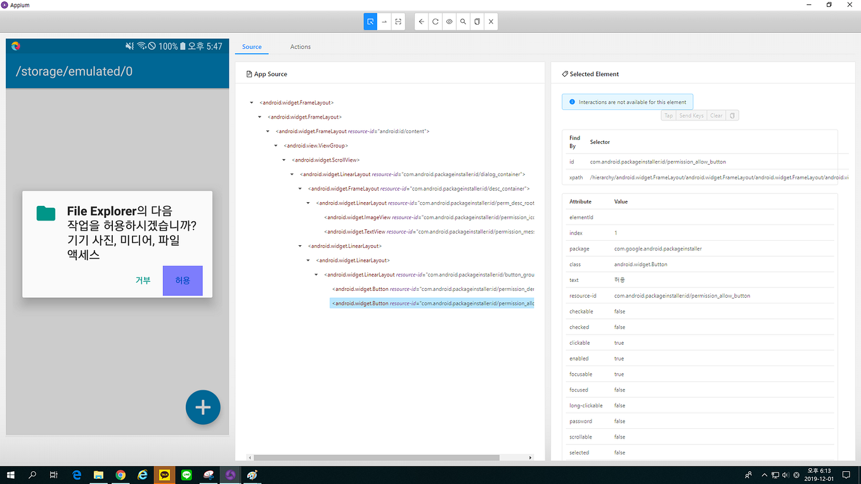Image resolution: width=861 pixels, height=484 pixels.
Task: Switch to the Actions tab
Action: click(300, 46)
